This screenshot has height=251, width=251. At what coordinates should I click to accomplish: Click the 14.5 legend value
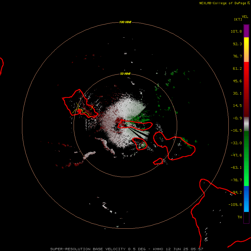[x=237, y=106]
